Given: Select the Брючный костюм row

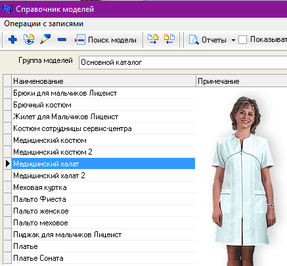Looking at the screenshot, I should click(103, 105).
